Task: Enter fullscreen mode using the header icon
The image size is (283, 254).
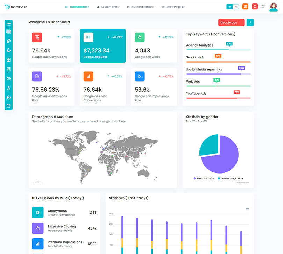Action: [263, 7]
